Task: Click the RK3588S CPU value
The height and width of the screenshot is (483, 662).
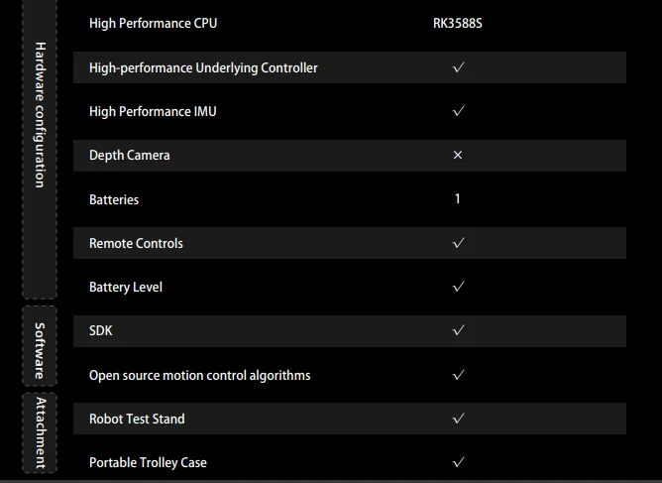Action: (458, 23)
